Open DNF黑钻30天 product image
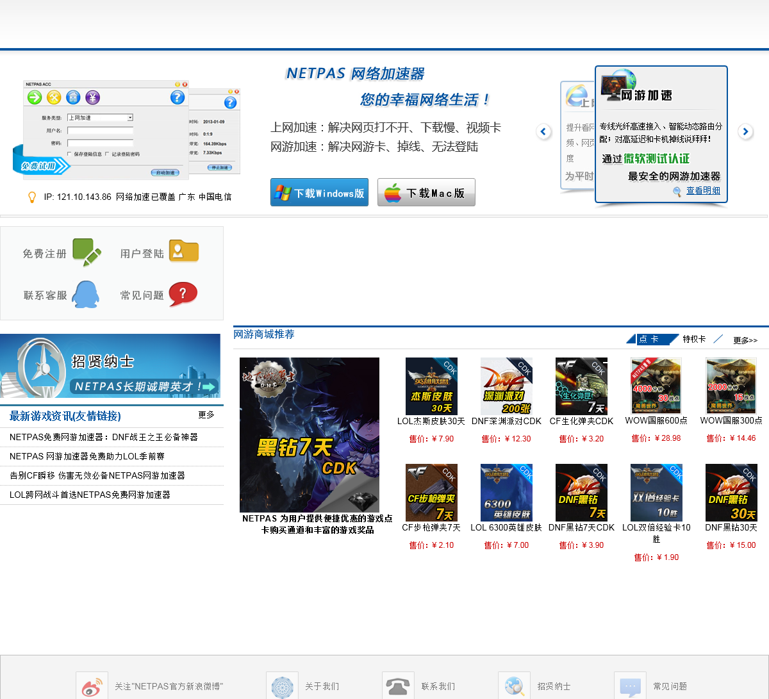769x699 pixels. tap(731, 493)
